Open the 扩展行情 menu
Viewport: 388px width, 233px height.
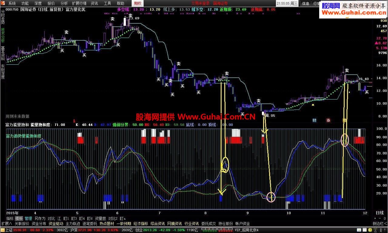click(79, 3)
